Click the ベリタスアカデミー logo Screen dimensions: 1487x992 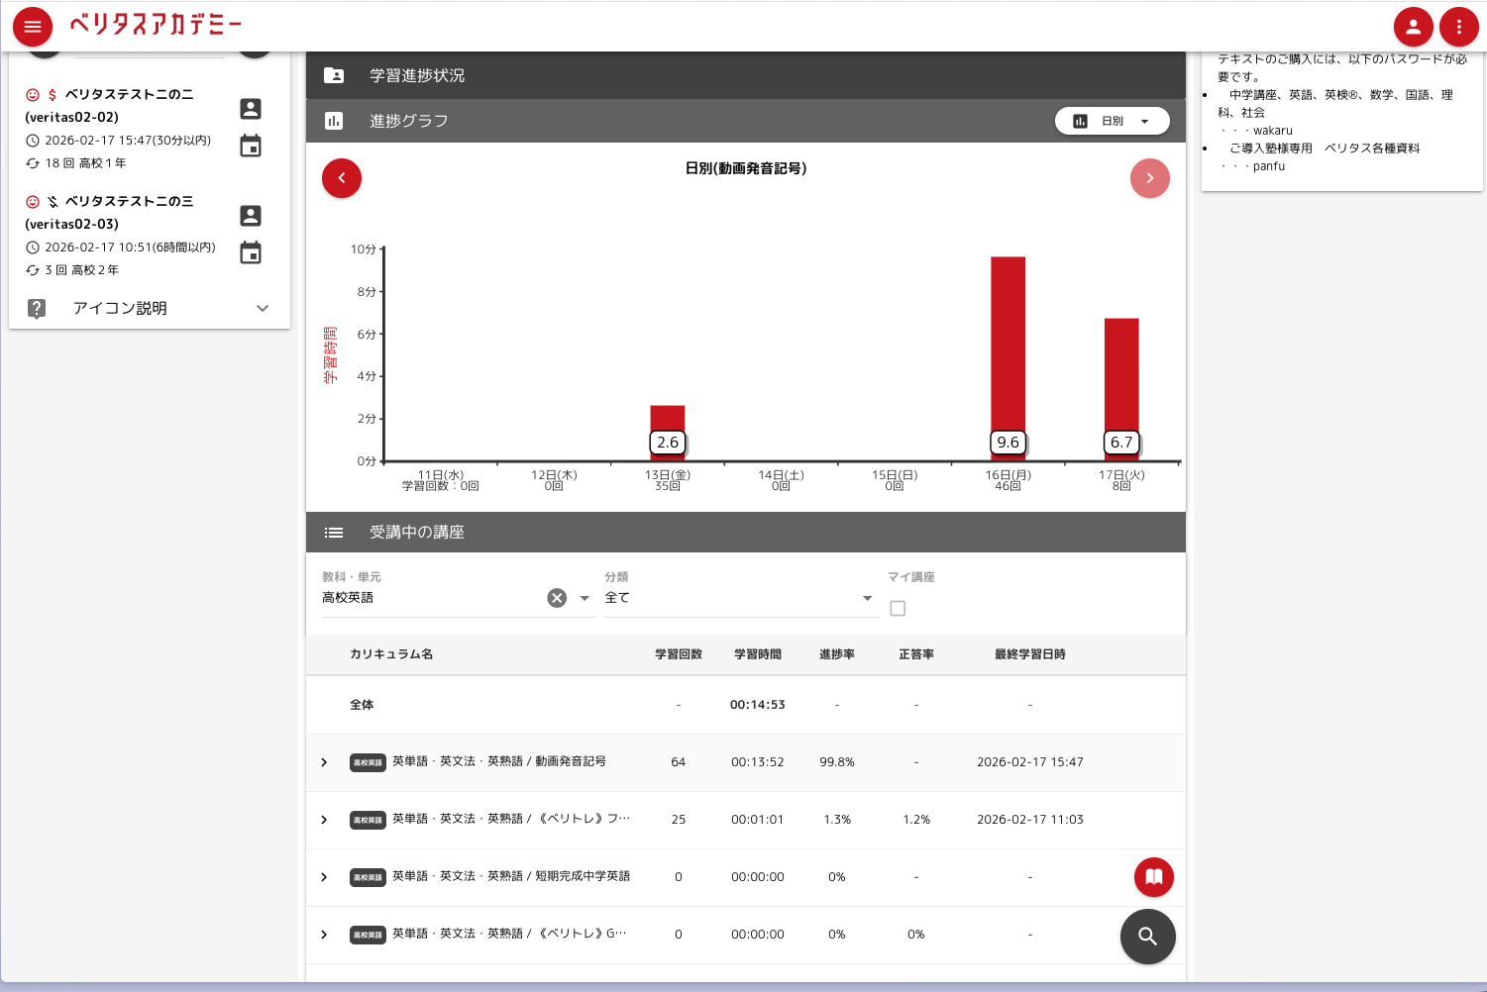pos(156,25)
